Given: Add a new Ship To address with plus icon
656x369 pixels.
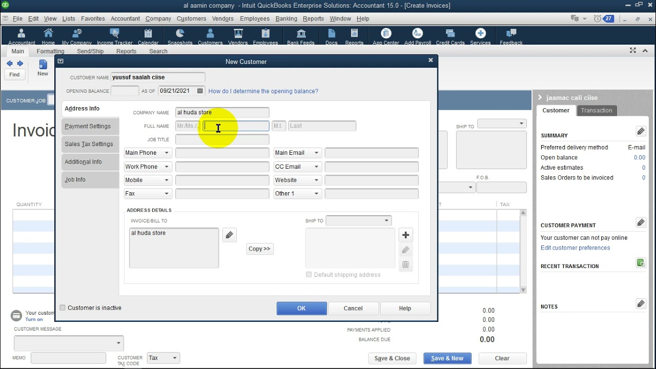Looking at the screenshot, I should (x=405, y=235).
